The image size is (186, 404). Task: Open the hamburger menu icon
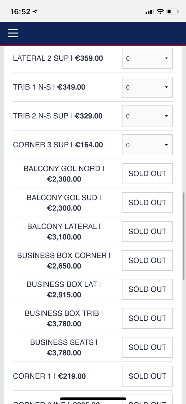(13, 33)
